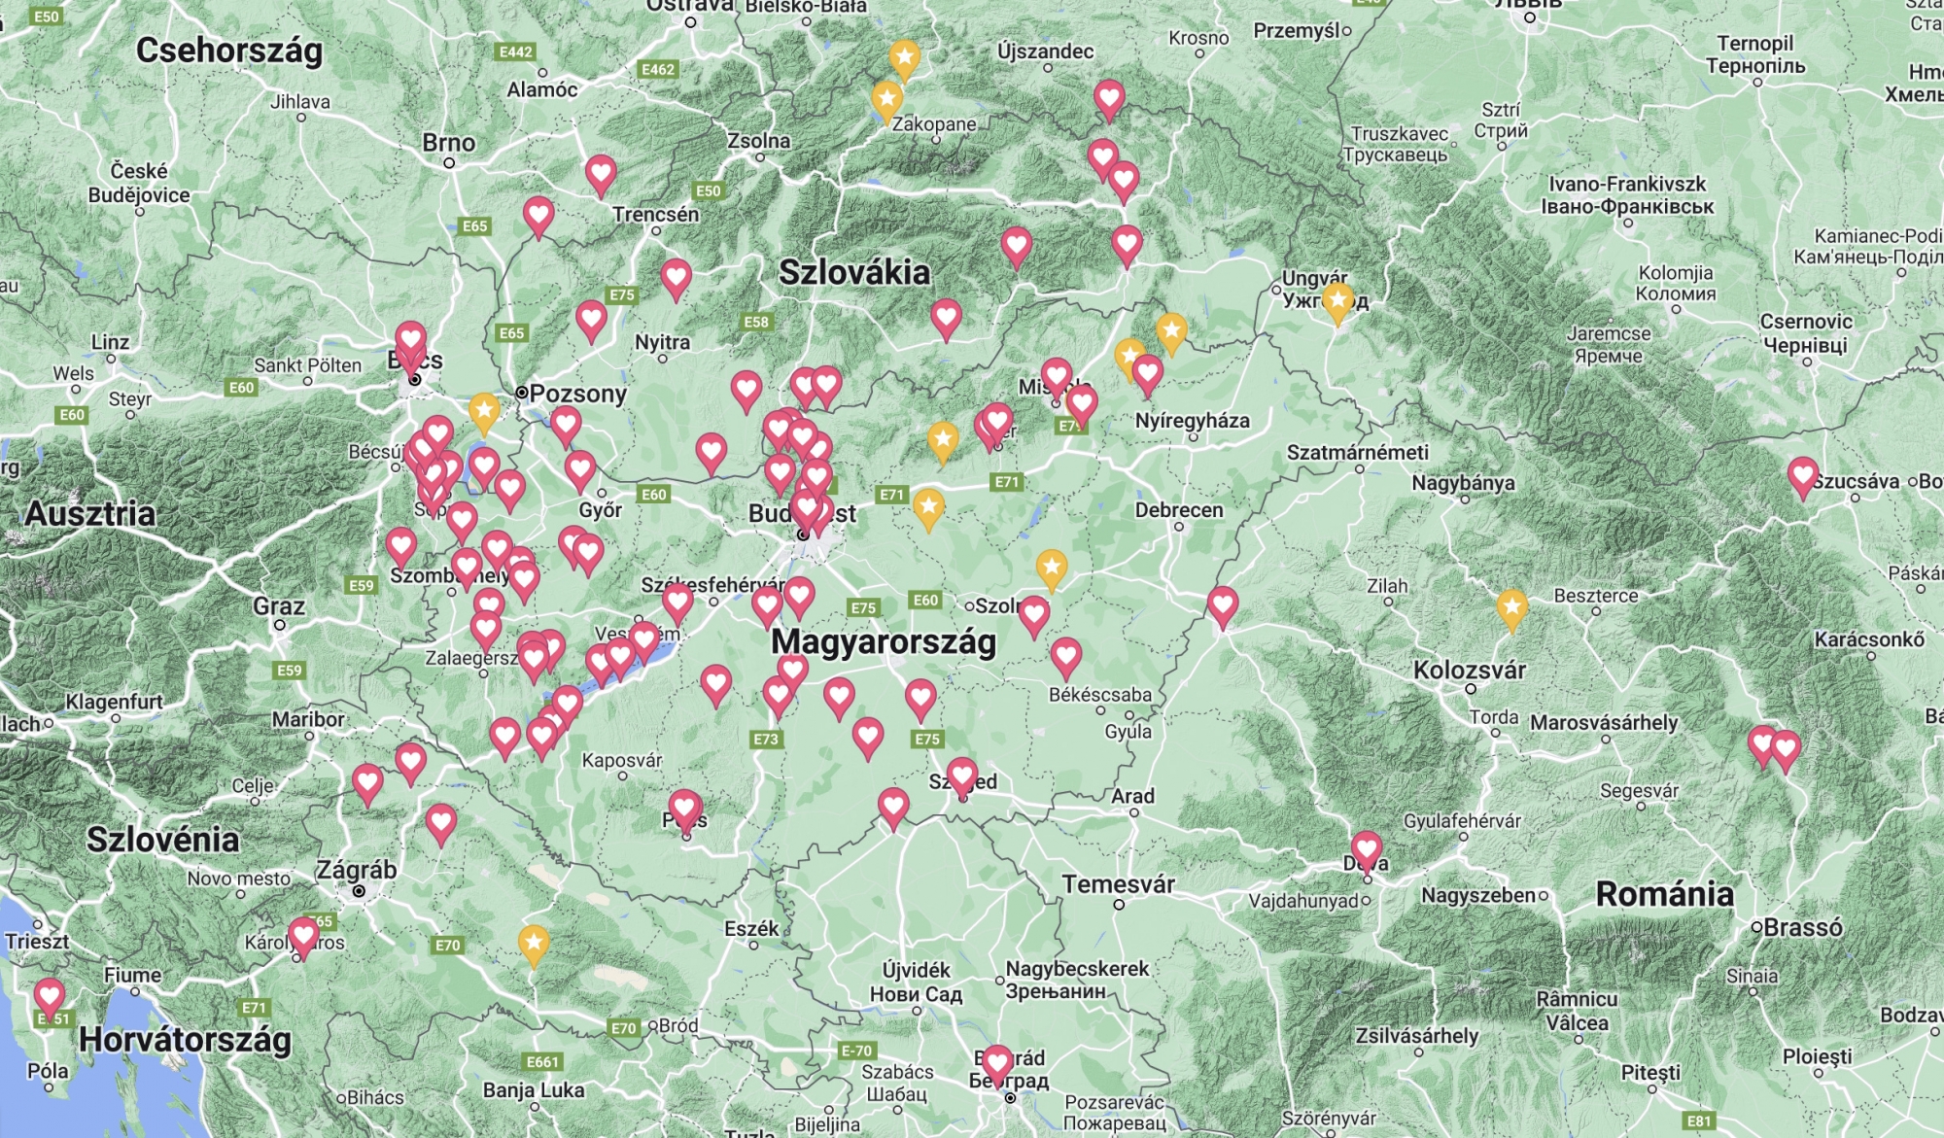Select the heart pin covering Pécs
Screen dimensions: 1944x1138
[685, 808]
